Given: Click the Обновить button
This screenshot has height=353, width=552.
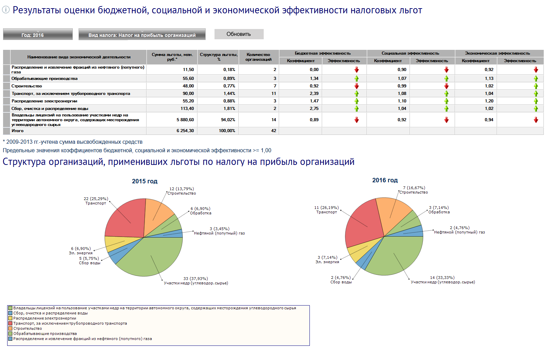Looking at the screenshot, I should (x=239, y=34).
